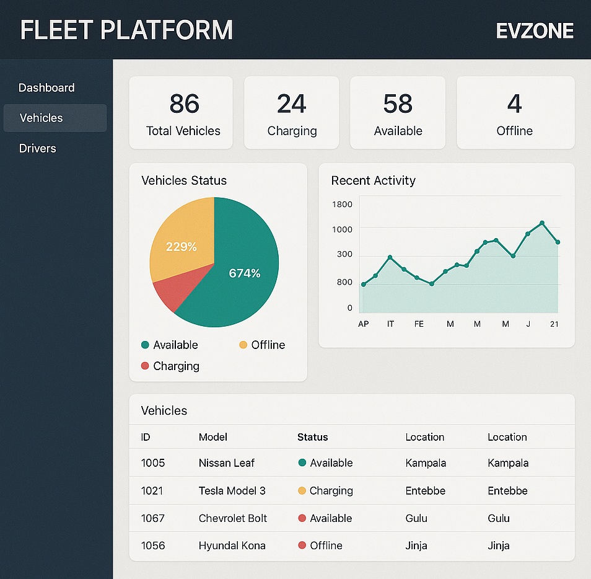
Task: Sort table by the Status column header
Action: point(313,437)
